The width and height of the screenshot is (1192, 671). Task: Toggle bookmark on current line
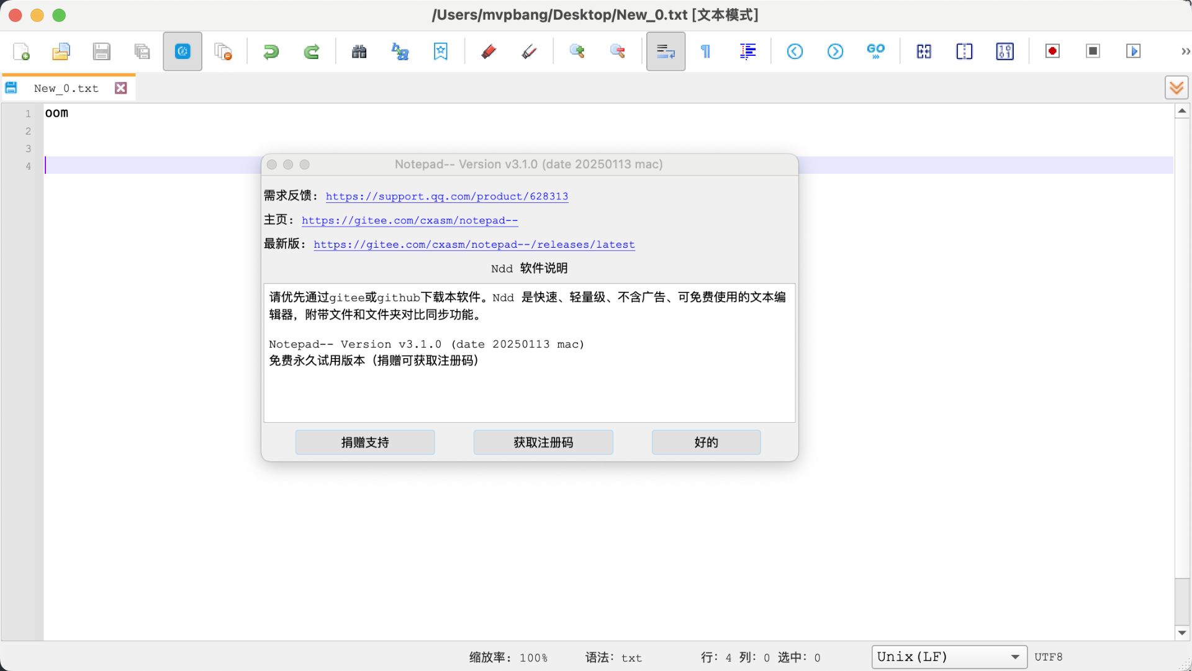[441, 52]
